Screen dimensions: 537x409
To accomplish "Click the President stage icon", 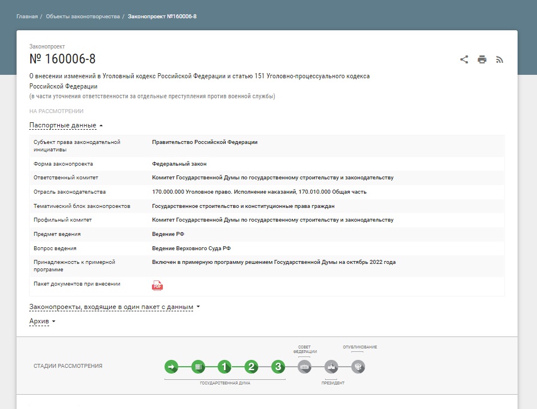I will [x=331, y=367].
